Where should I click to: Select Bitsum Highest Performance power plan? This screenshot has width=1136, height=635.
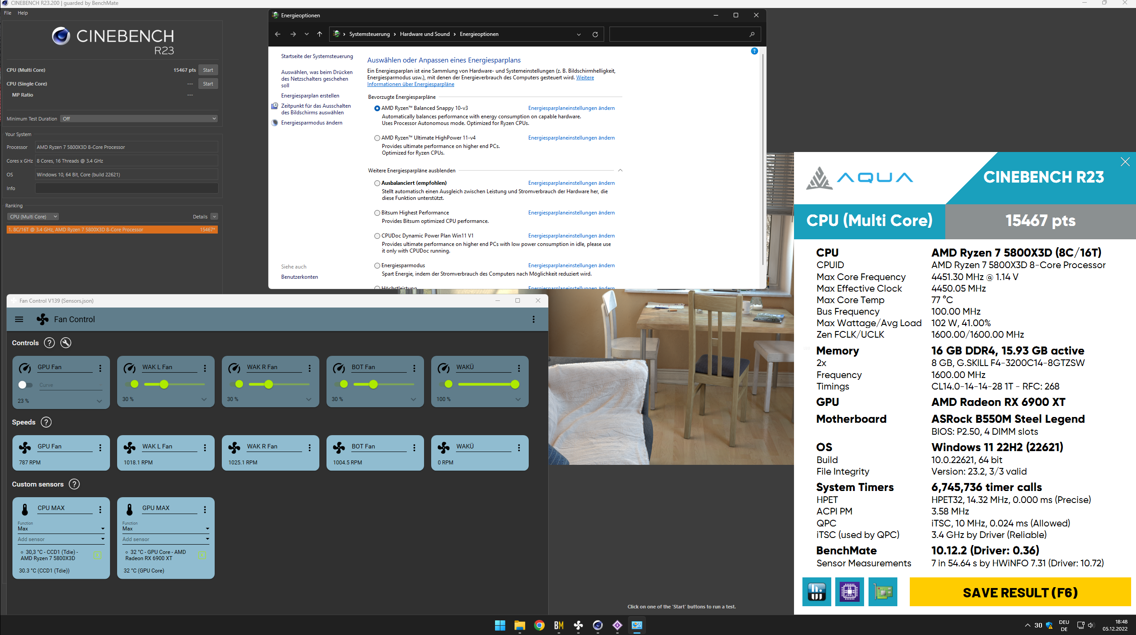[377, 213]
